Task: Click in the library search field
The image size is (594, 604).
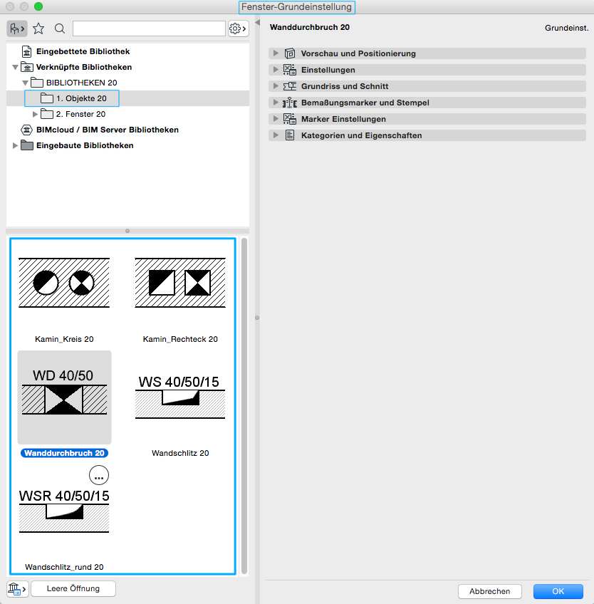Action: [149, 28]
